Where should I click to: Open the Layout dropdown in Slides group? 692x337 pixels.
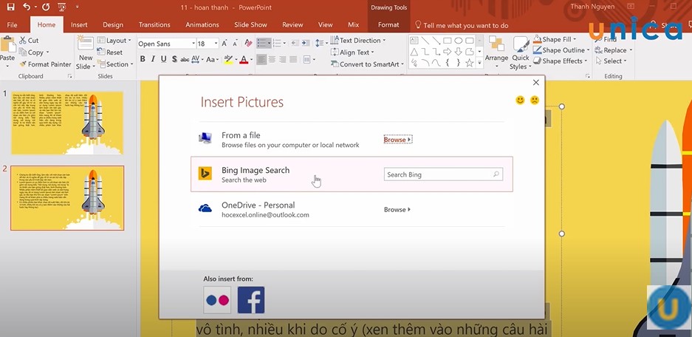[117, 41]
